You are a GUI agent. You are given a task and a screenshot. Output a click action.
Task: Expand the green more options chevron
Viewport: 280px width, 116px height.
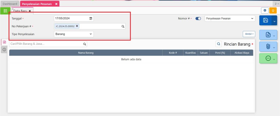274,59
